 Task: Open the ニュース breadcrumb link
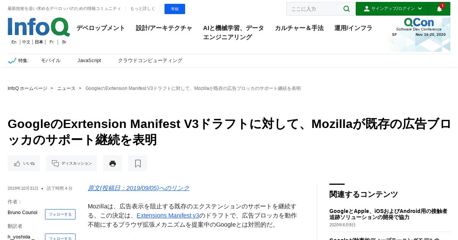pyautogui.click(x=66, y=88)
